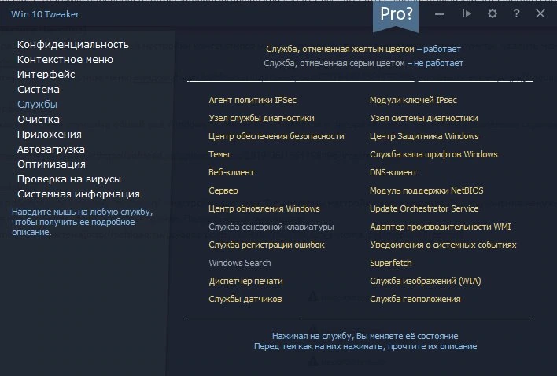The width and height of the screenshot is (557, 376).
Task: Toggle the DNS-клиент service
Action: 393,172
